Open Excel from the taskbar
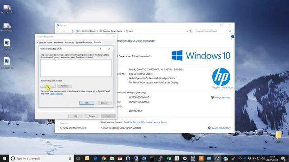This screenshot has width=289, height=162. (168, 158)
